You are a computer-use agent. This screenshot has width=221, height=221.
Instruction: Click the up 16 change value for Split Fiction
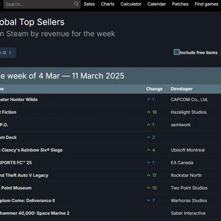[x=152, y=112]
